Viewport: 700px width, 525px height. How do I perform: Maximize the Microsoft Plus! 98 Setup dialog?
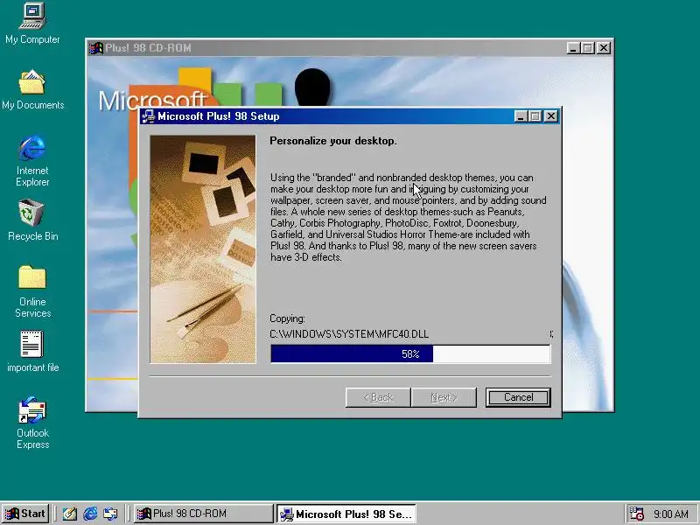[x=535, y=116]
